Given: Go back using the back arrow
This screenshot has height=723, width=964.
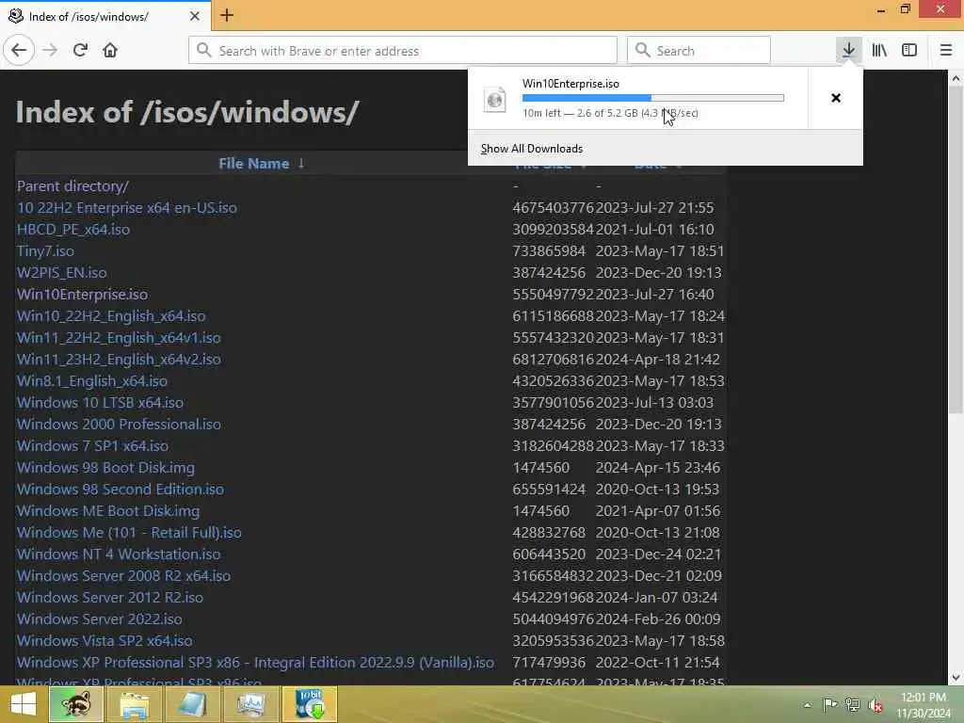Looking at the screenshot, I should [19, 50].
